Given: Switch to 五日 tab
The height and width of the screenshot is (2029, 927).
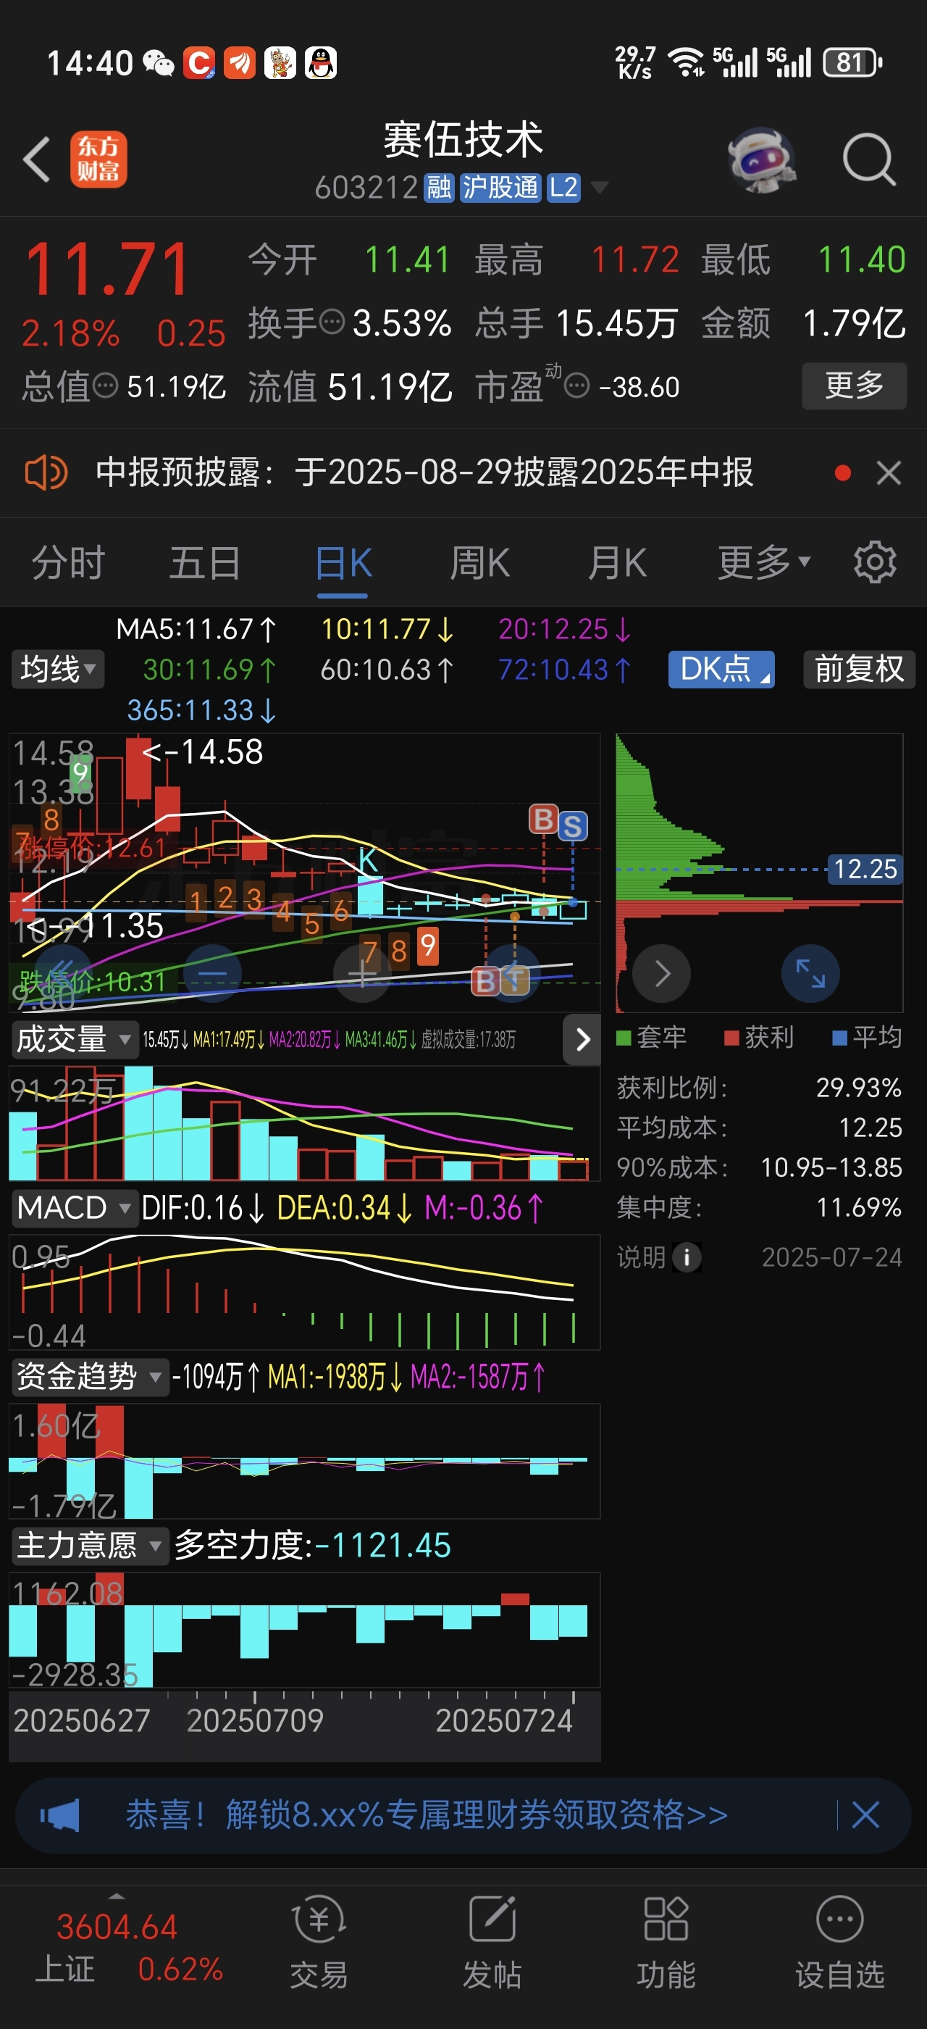Looking at the screenshot, I should click(205, 562).
